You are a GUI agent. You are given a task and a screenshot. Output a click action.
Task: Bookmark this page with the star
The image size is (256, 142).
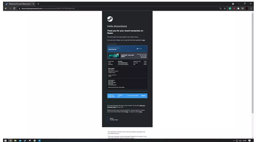pyautogui.click(x=225, y=9)
